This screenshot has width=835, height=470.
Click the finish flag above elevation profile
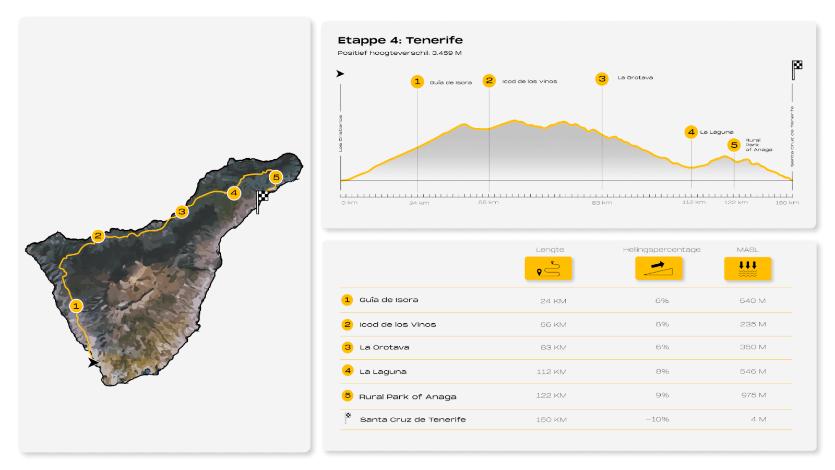pyautogui.click(x=797, y=70)
